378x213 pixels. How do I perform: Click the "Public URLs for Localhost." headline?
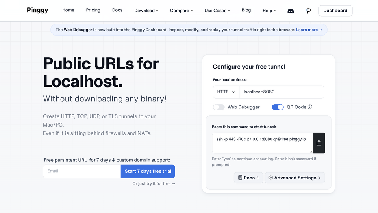point(101,73)
